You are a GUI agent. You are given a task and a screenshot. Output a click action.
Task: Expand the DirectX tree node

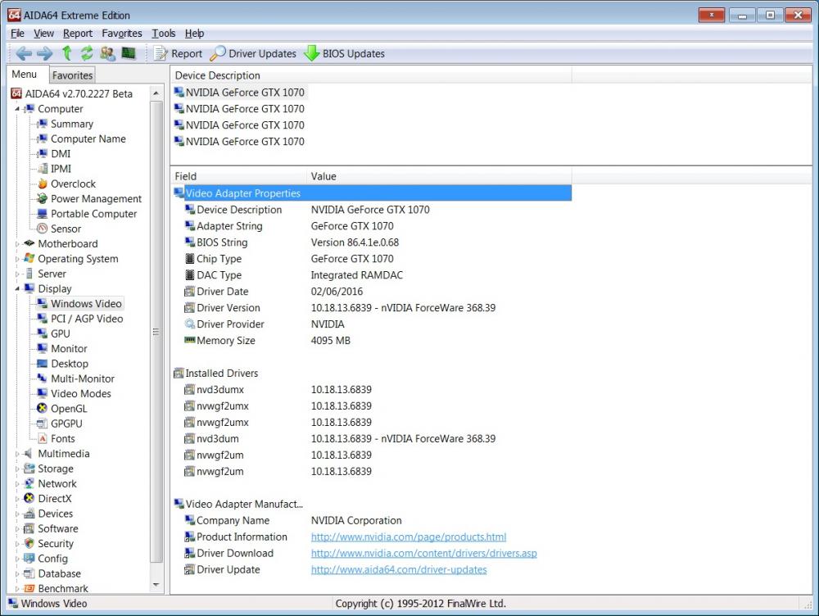pos(17,499)
